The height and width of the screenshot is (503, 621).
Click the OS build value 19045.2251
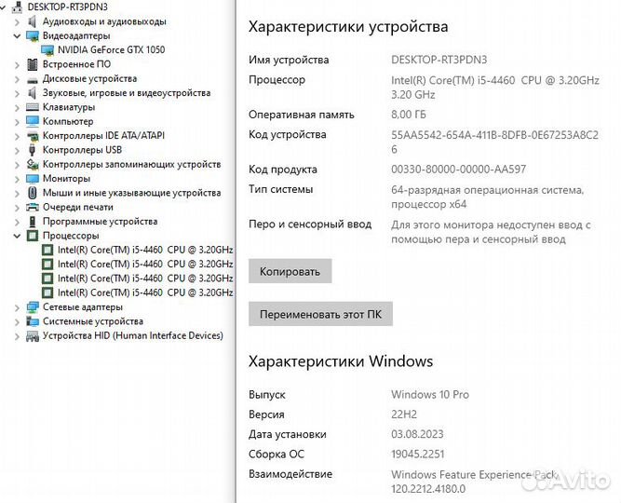417,454
